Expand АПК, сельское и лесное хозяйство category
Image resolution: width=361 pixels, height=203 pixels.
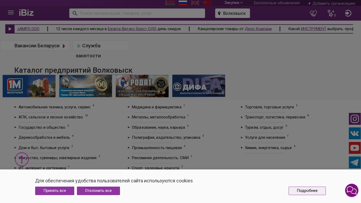[51, 117]
